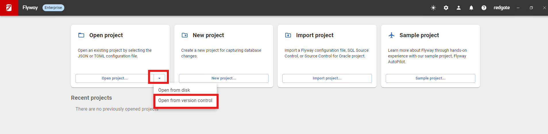The height and width of the screenshot is (134, 548).
Task: Click the redgate brand logo
Action: (501, 8)
